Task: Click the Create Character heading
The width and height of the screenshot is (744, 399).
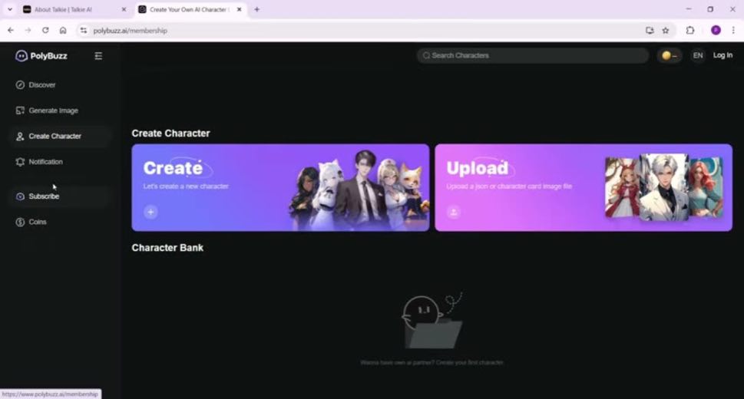Action: (170, 134)
